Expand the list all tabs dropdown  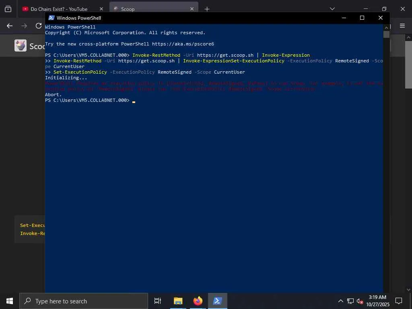pos(332,9)
